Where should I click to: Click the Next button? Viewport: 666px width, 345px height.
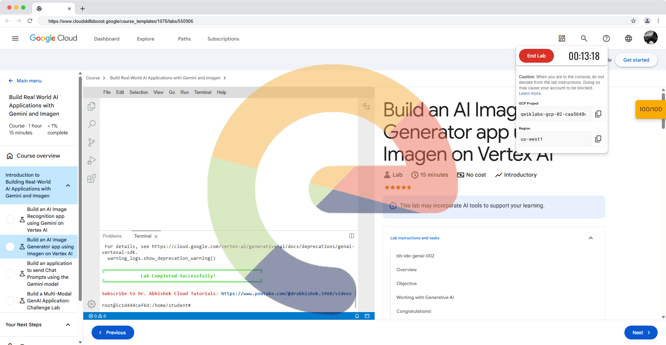[641, 333]
